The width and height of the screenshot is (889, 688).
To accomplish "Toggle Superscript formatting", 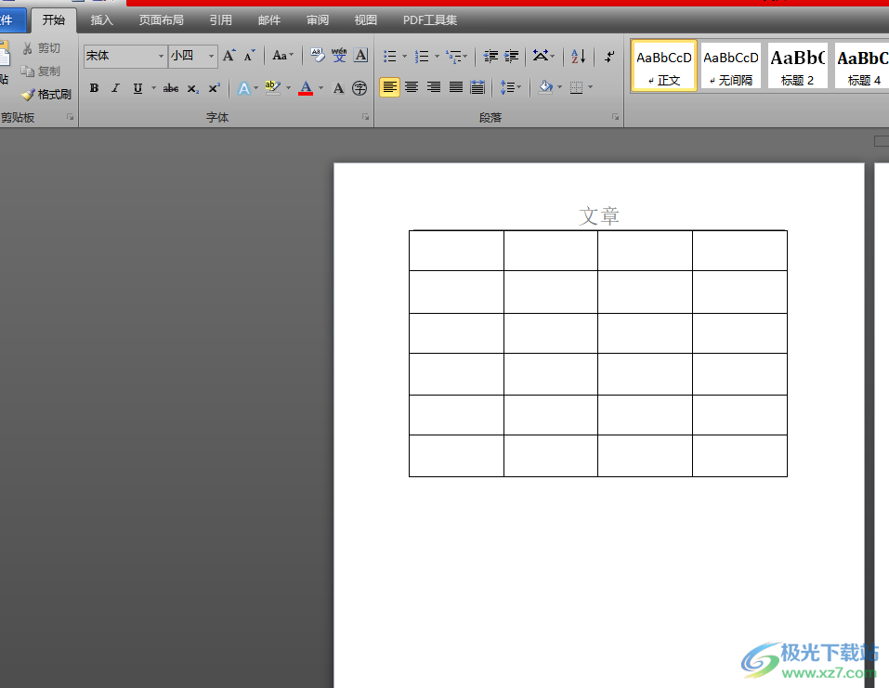I will click(x=214, y=88).
